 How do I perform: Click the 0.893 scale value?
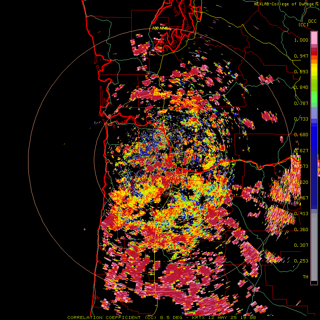pyautogui.click(x=301, y=71)
